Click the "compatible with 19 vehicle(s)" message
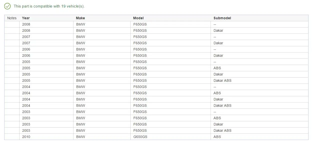The image size is (313, 143). tap(49, 6)
